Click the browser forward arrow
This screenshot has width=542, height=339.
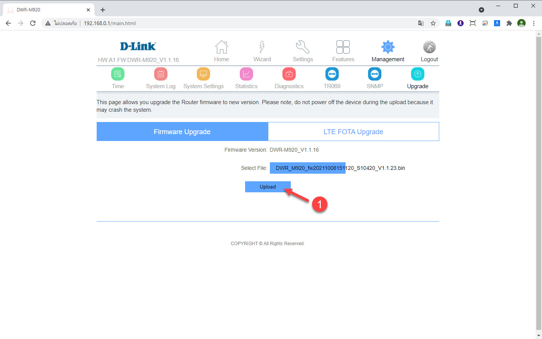(x=21, y=23)
